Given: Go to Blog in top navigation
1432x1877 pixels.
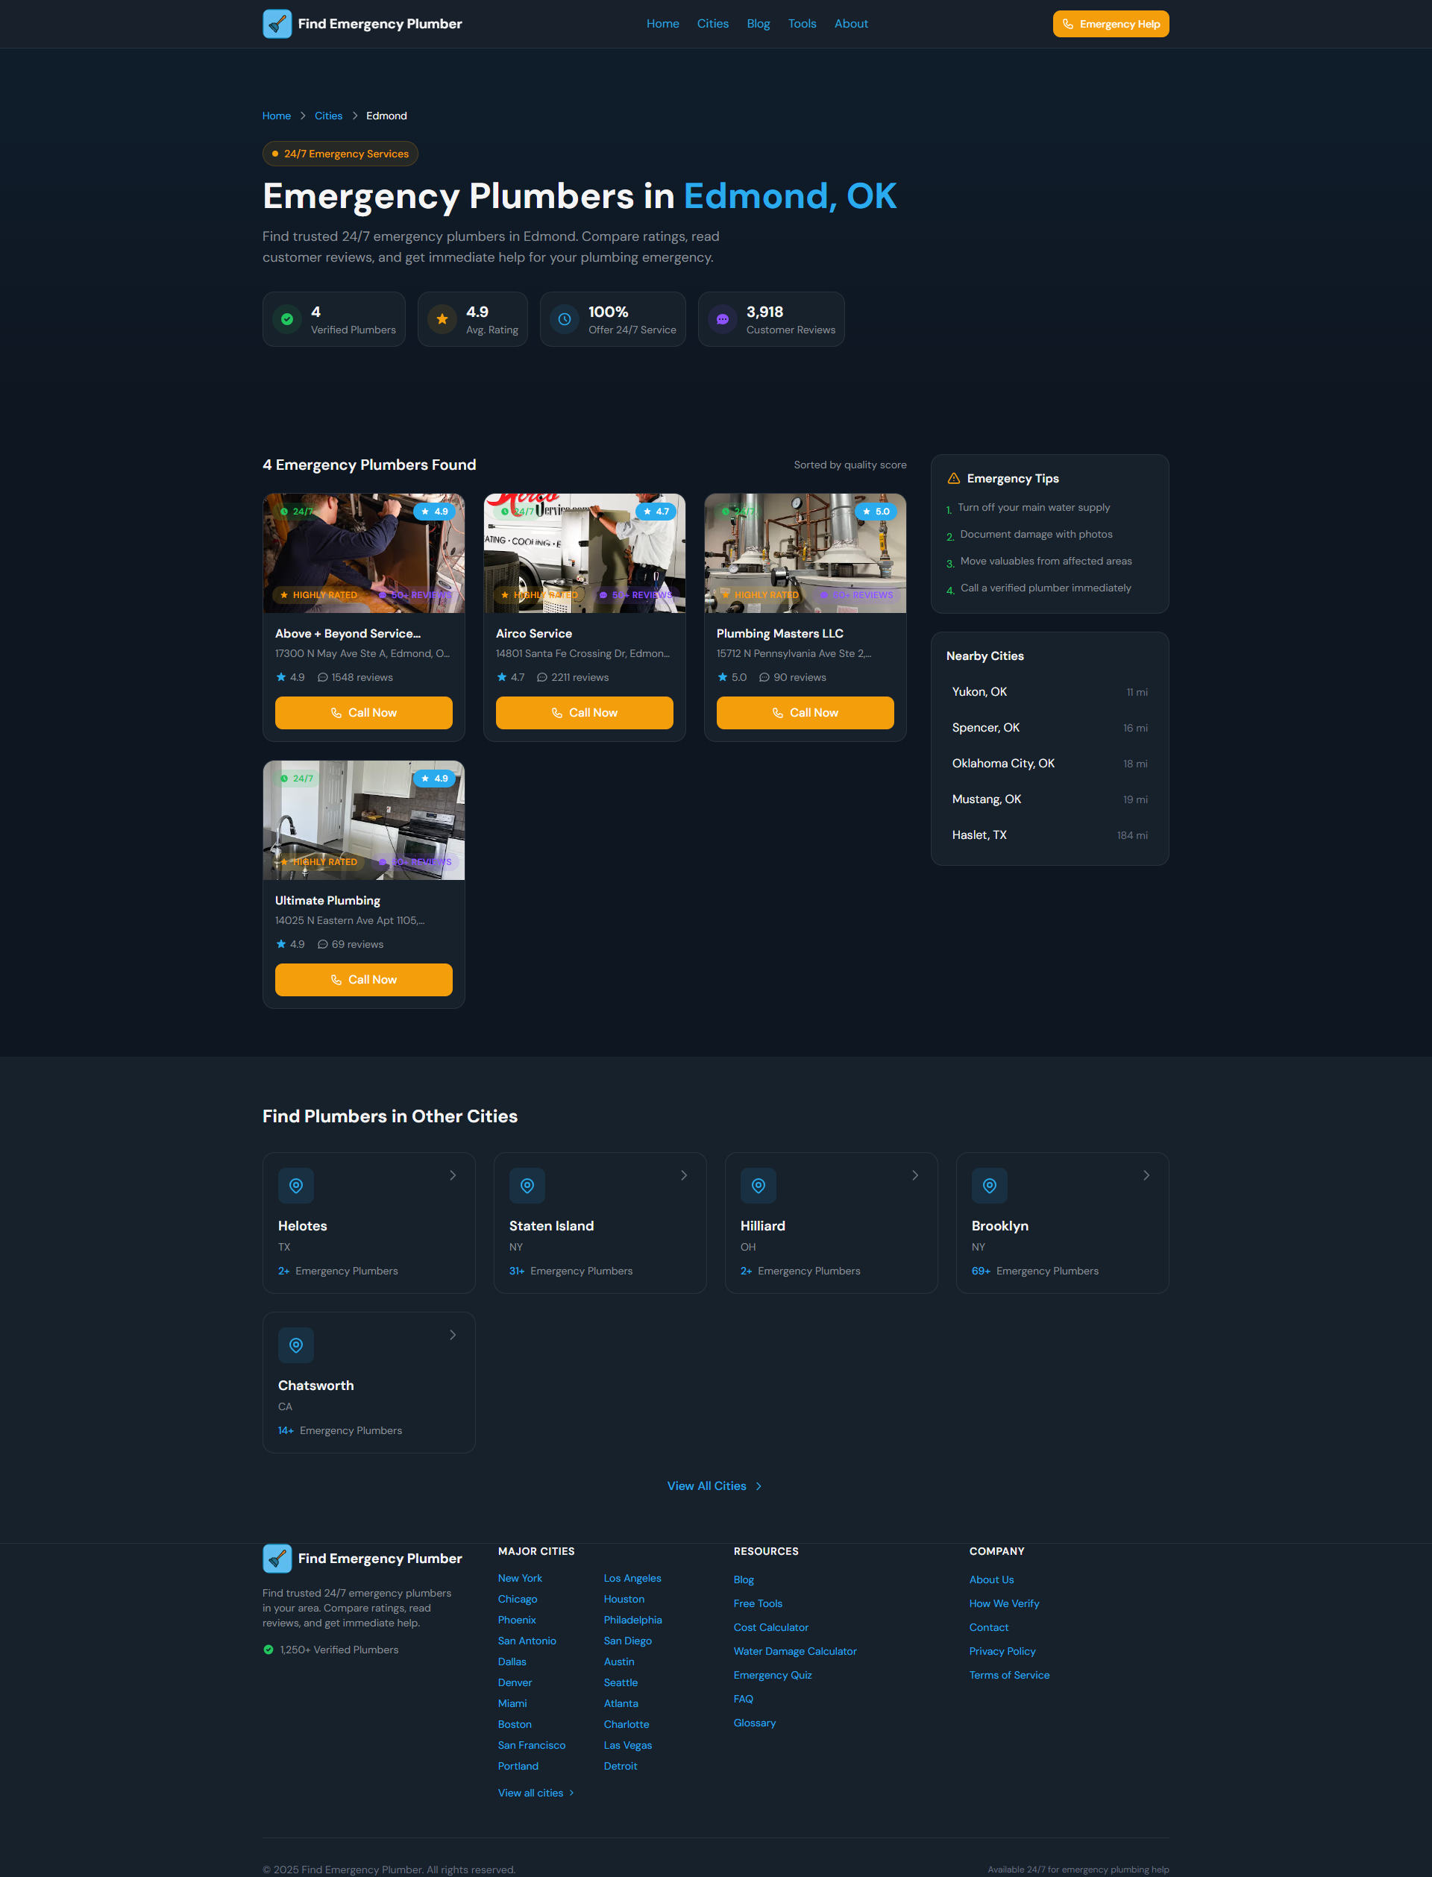Looking at the screenshot, I should [758, 24].
